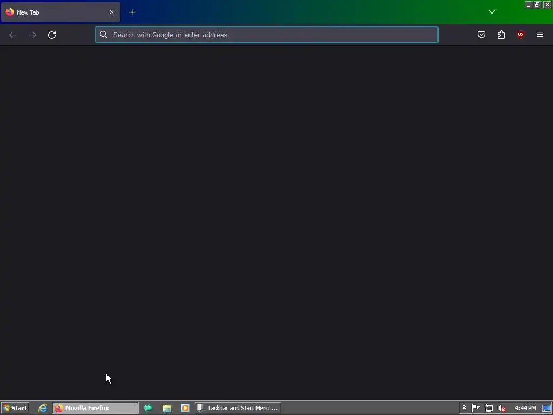Image resolution: width=553 pixels, height=415 pixels.
Task: Go forward one page
Action: [x=32, y=35]
